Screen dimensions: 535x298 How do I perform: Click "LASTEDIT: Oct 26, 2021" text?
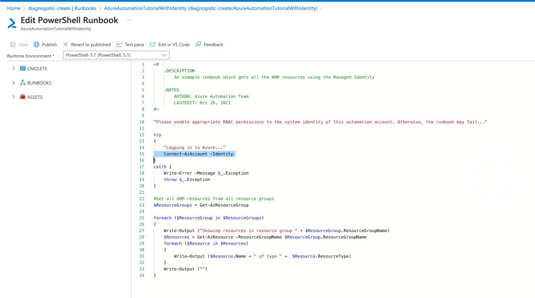pyautogui.click(x=202, y=103)
